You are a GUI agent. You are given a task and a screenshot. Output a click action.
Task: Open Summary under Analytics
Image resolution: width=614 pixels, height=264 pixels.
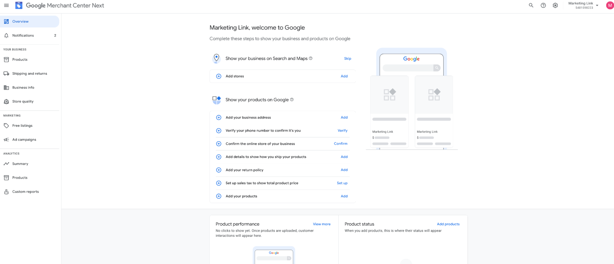[30, 164]
